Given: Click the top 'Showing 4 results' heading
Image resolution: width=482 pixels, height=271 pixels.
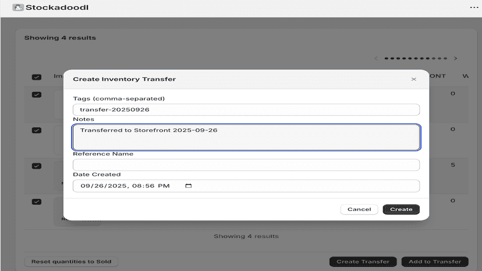Looking at the screenshot, I should [61, 38].
